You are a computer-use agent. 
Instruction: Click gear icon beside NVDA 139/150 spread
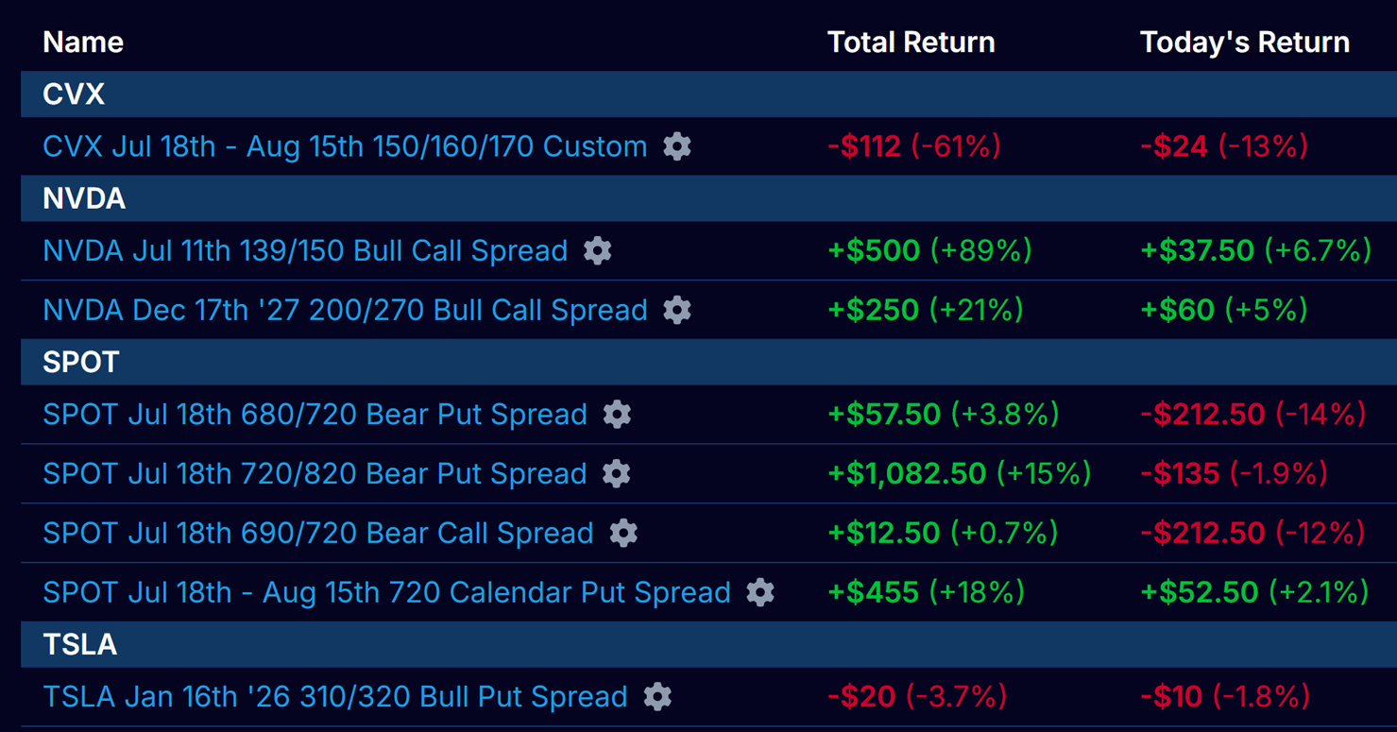598,250
